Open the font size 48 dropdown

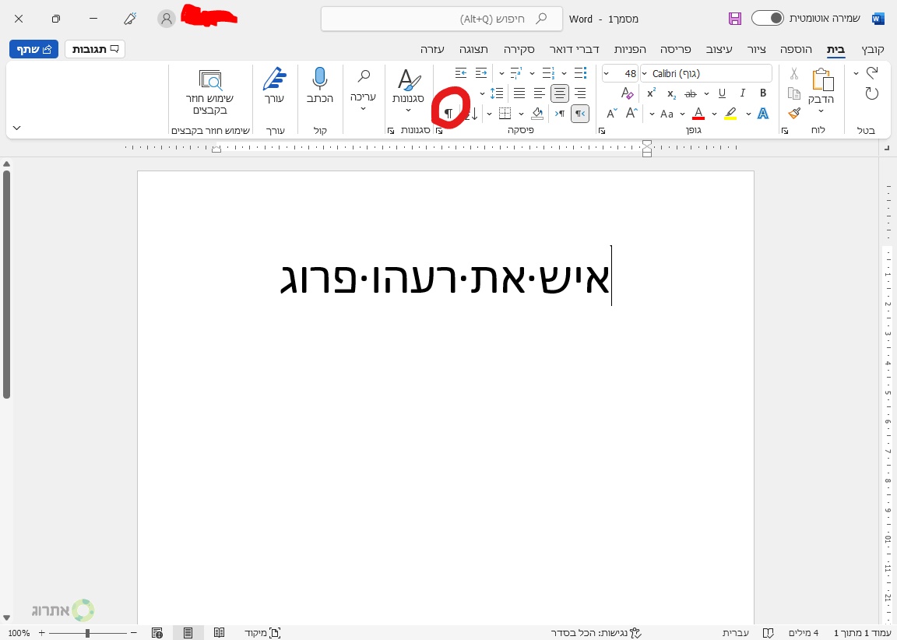pos(606,73)
